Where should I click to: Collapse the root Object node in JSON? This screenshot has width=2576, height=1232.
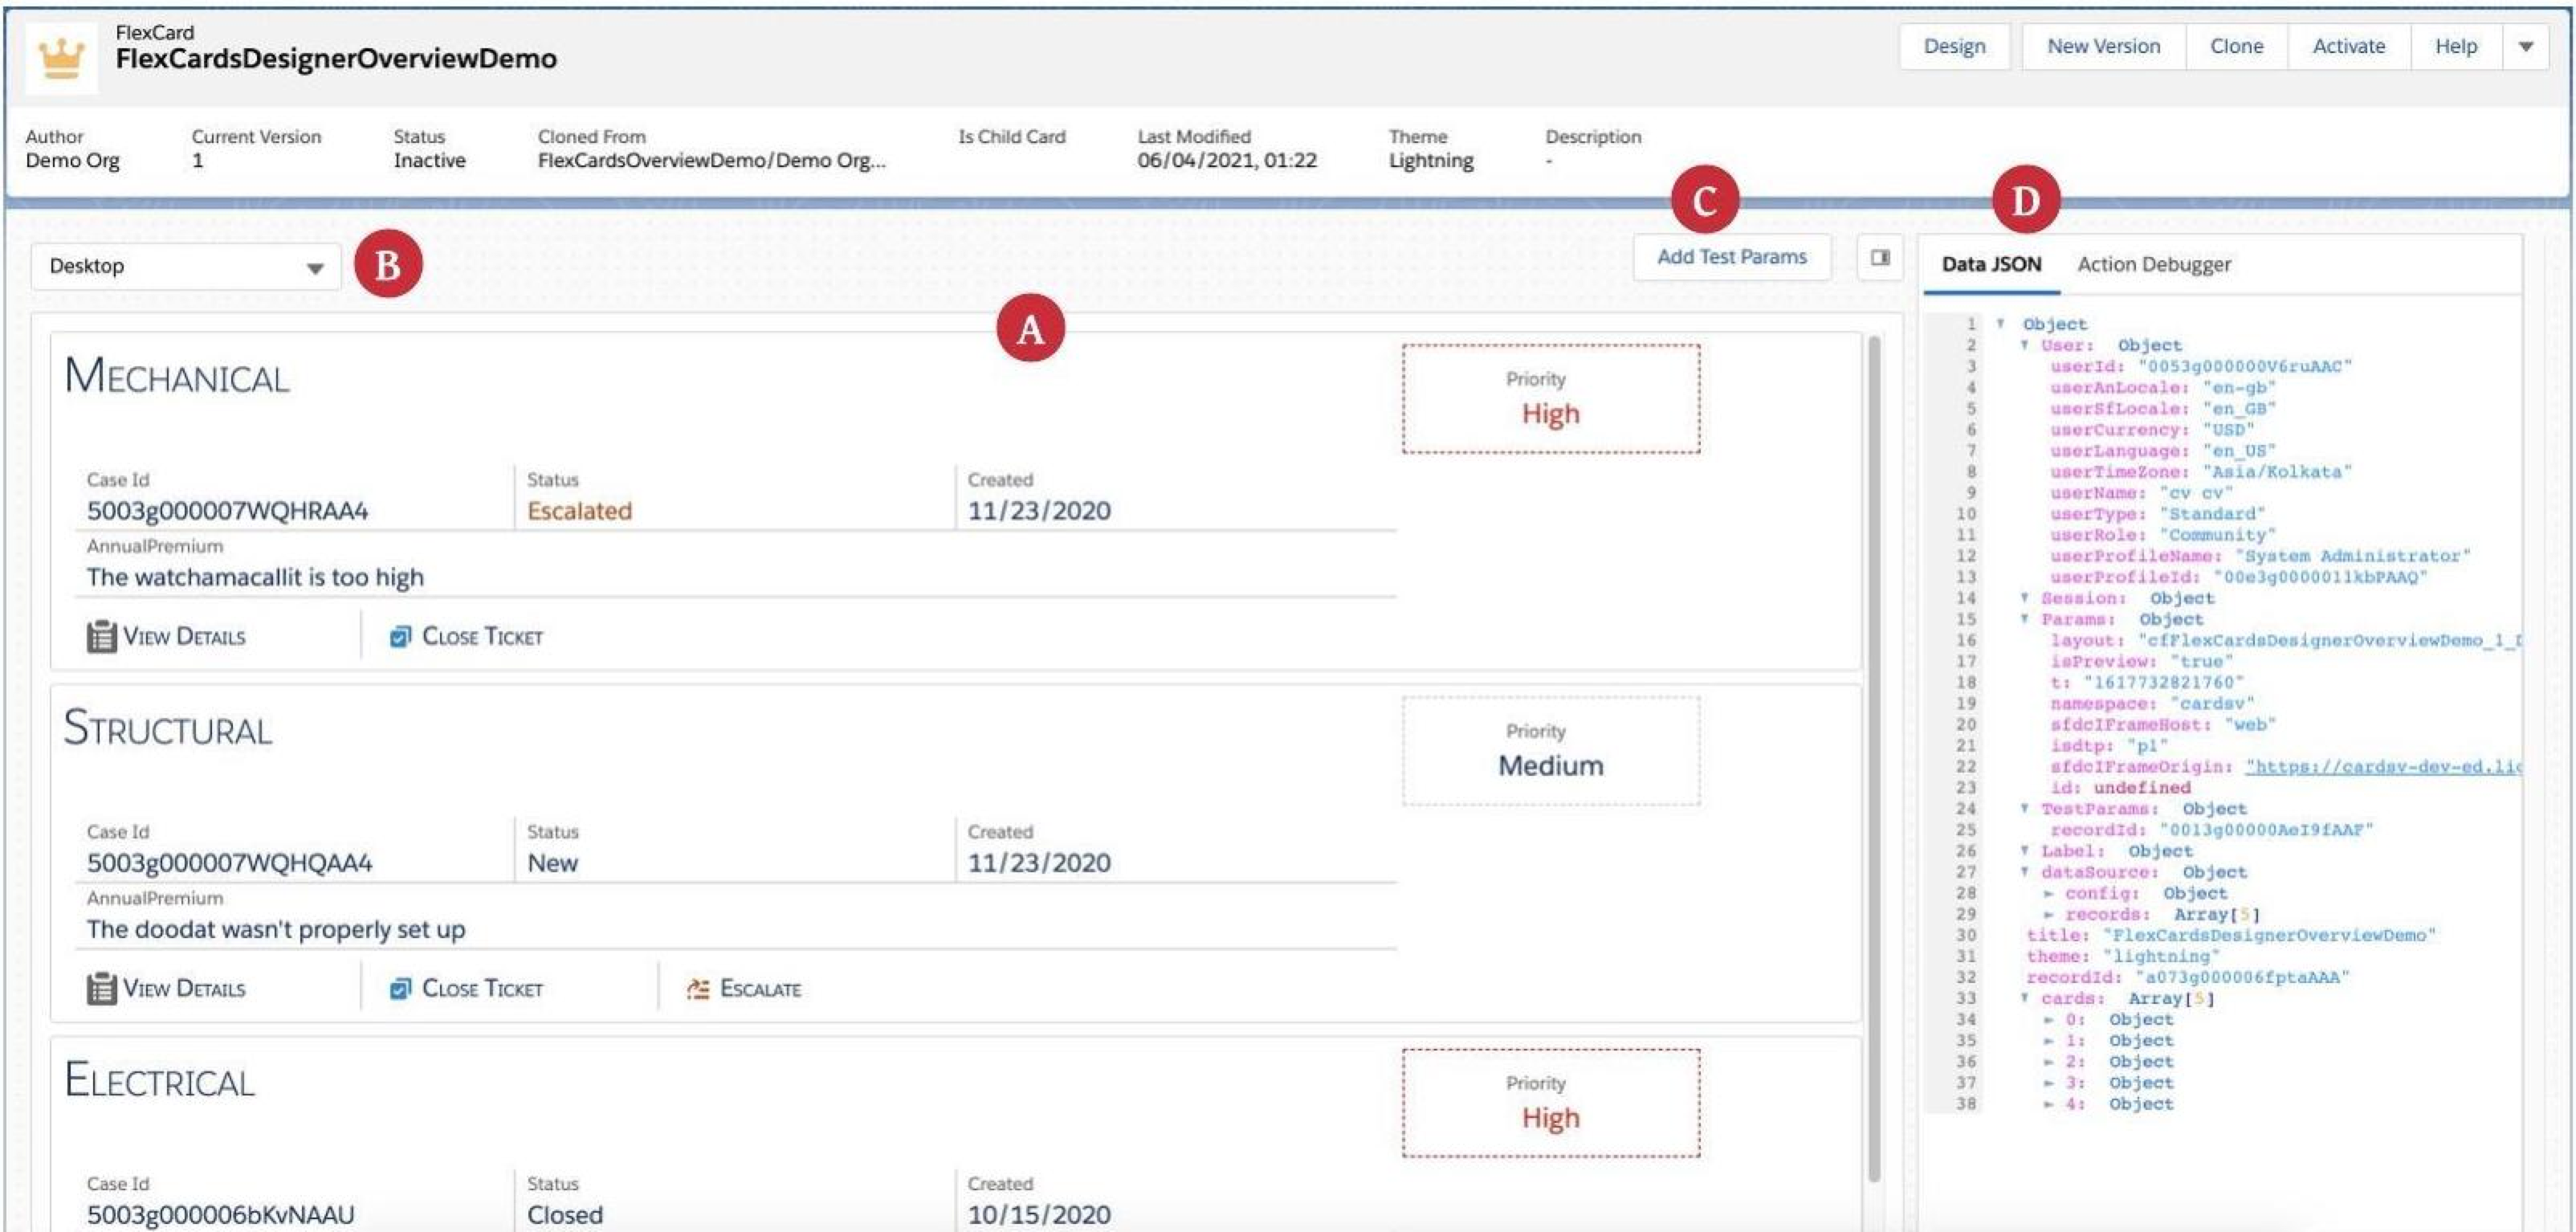click(x=2000, y=323)
